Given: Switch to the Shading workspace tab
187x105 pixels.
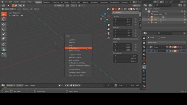Looking at the screenshot, I should [85, 2].
